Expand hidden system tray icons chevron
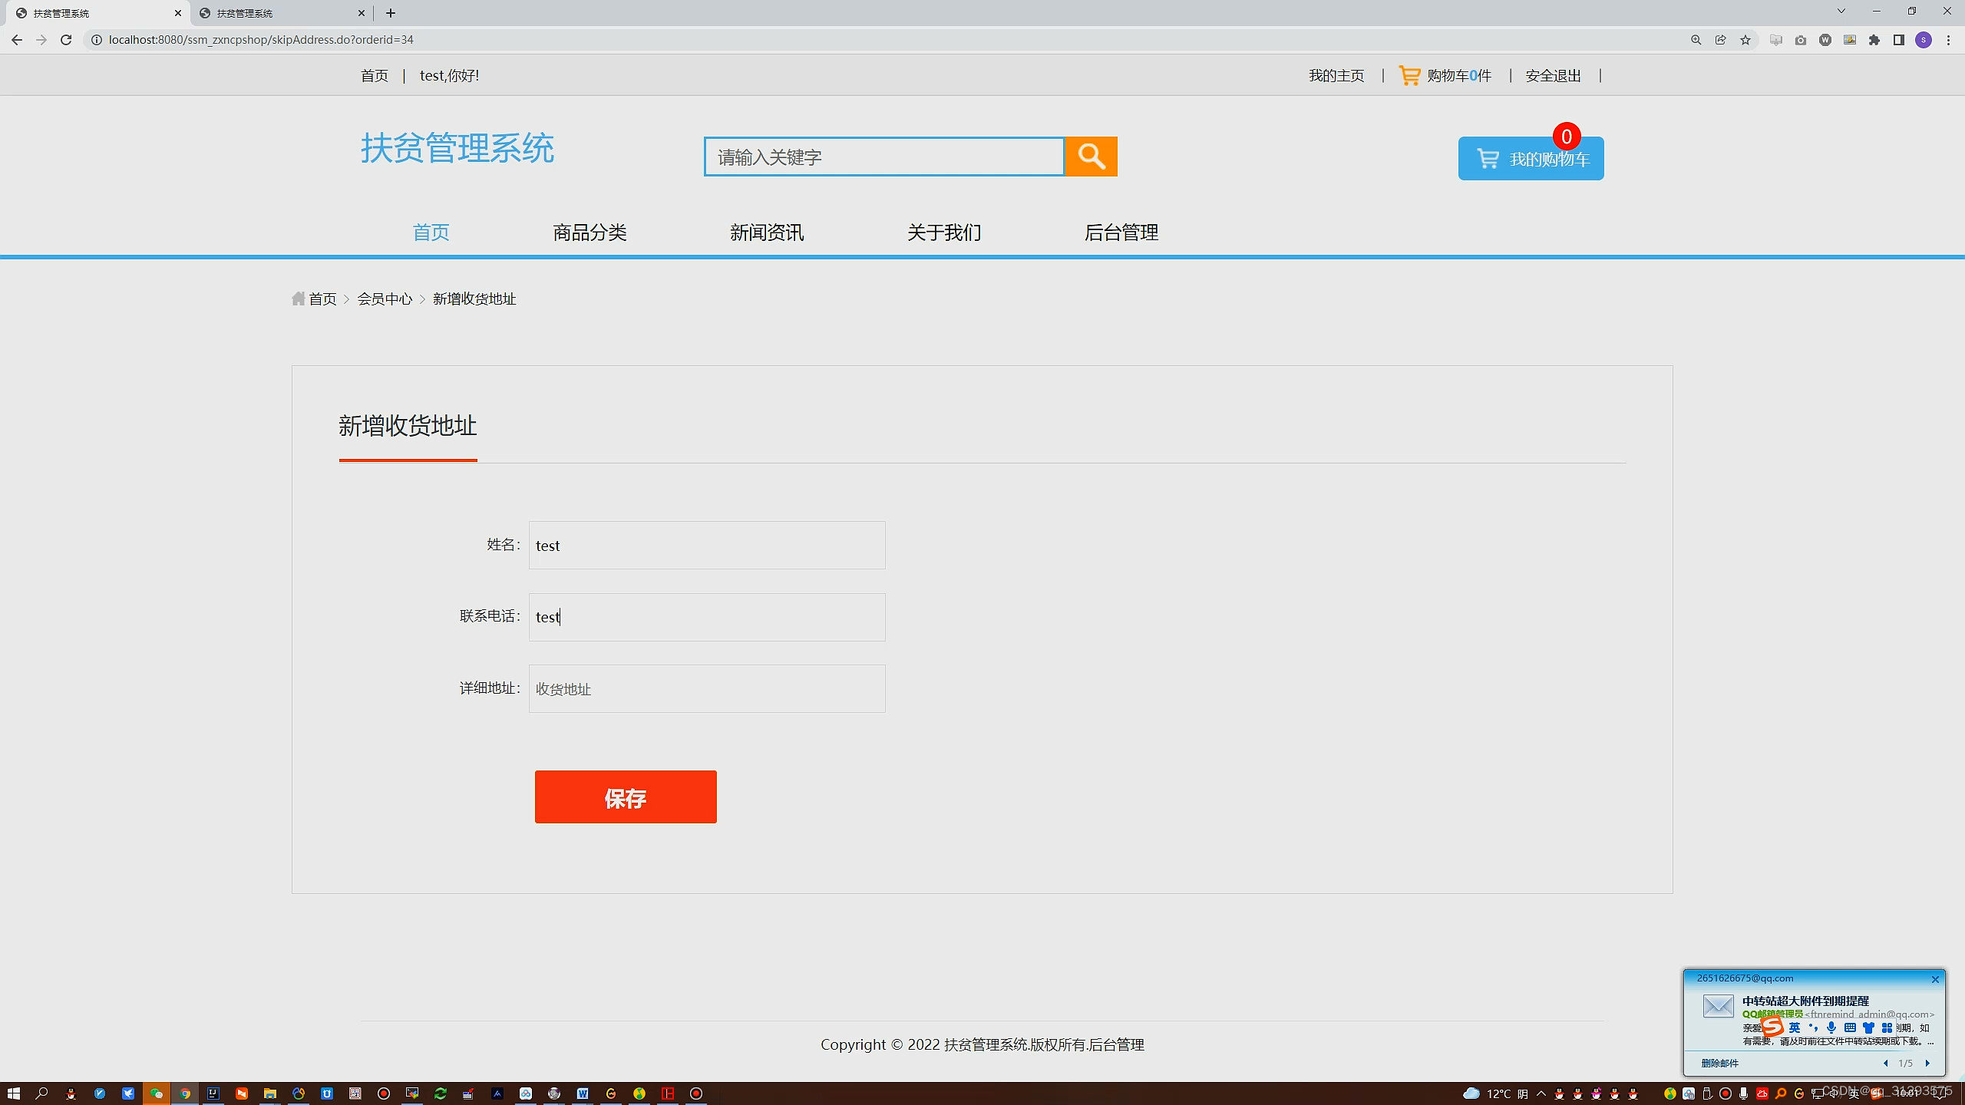This screenshot has height=1105, width=1965. pos(1541,1093)
